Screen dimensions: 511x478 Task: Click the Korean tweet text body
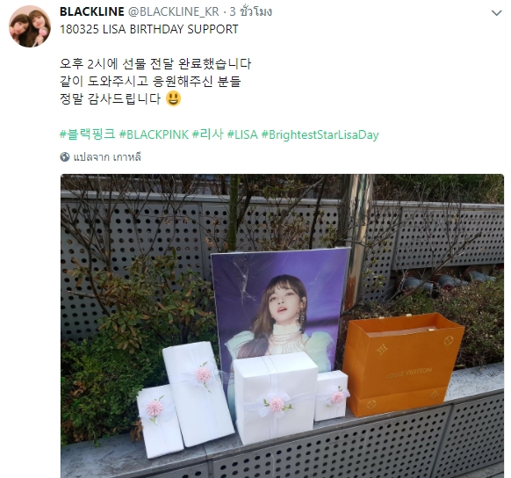(155, 81)
